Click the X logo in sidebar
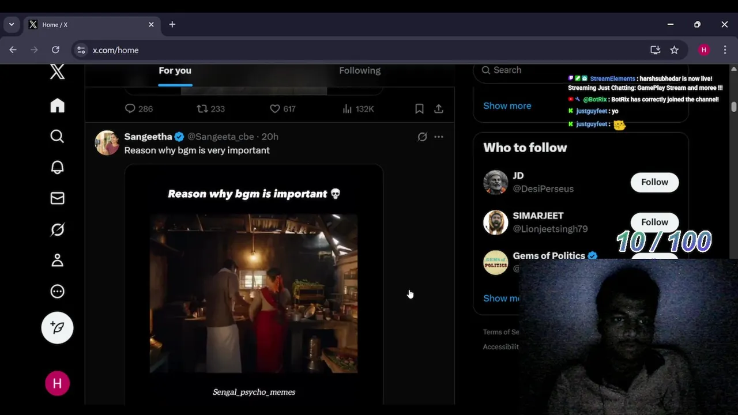 pos(57,72)
